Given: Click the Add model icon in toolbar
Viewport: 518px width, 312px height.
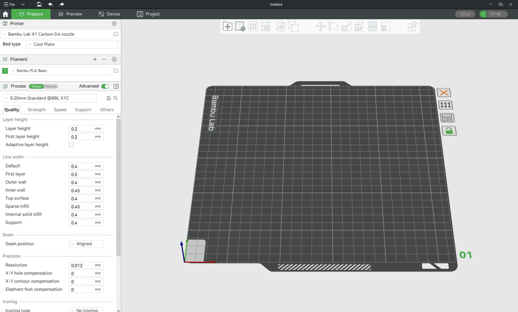Looking at the screenshot, I should [227, 27].
